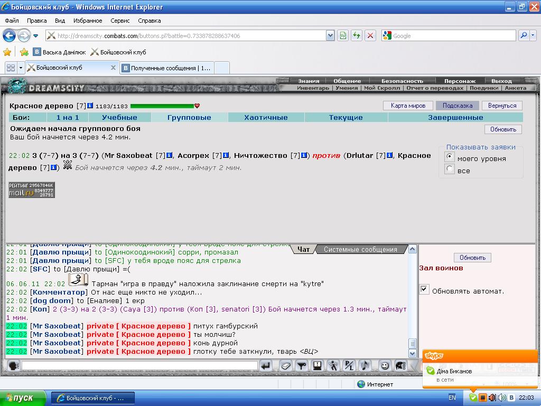Open the Файл menu
This screenshot has height=406, width=541.
[x=12, y=21]
